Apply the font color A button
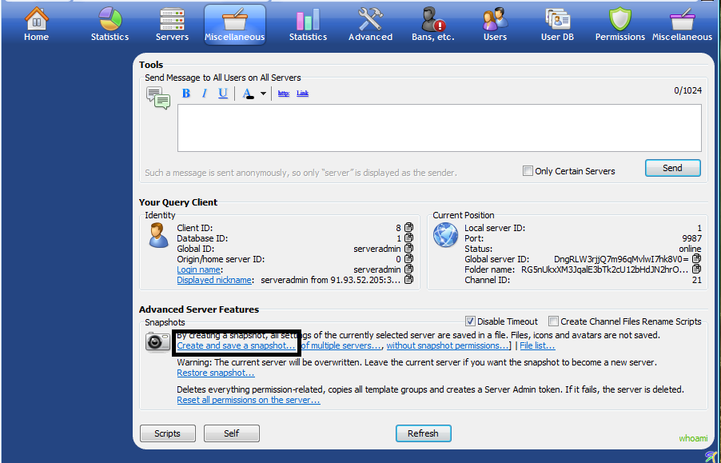The image size is (721, 463). click(248, 94)
